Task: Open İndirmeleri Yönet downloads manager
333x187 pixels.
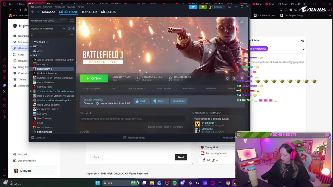Action: coord(134,138)
